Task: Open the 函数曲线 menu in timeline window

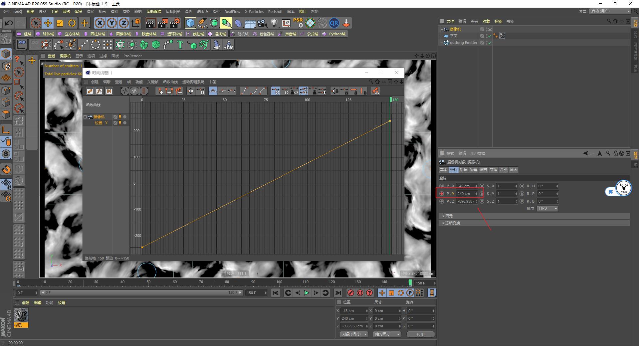Action: coord(170,82)
